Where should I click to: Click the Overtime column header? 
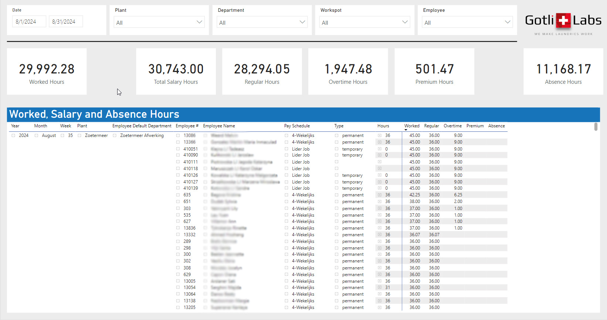[452, 126]
